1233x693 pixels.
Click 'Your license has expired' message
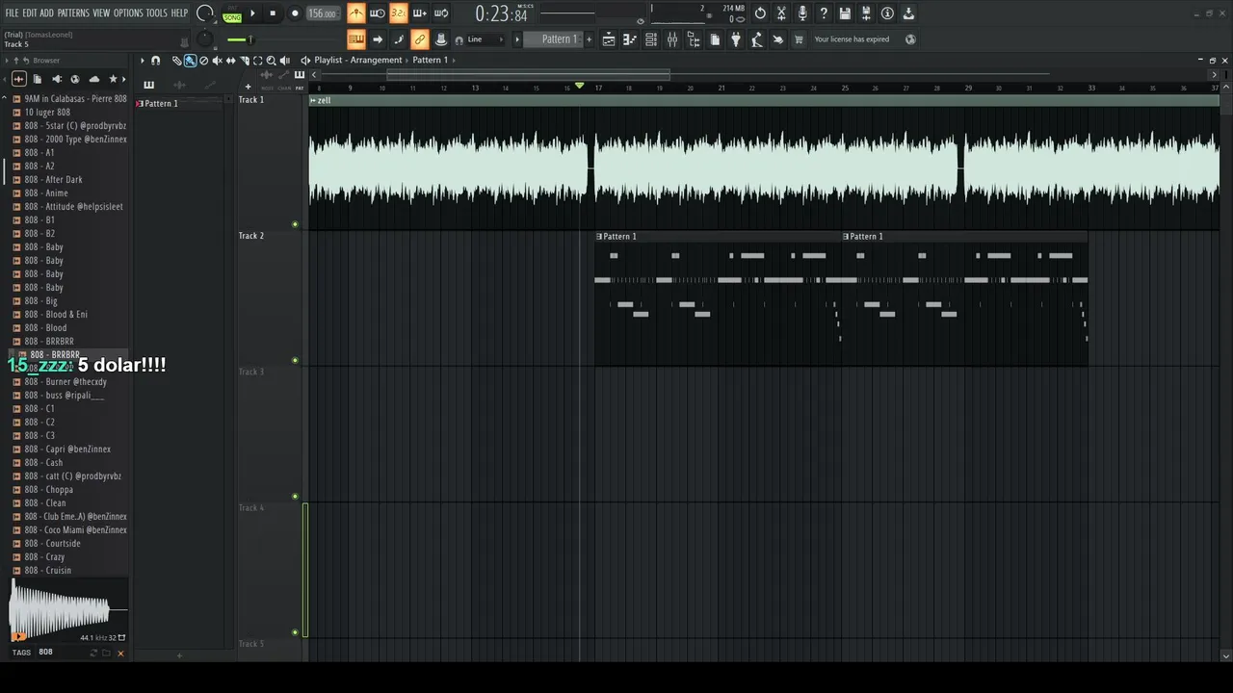tap(852, 39)
